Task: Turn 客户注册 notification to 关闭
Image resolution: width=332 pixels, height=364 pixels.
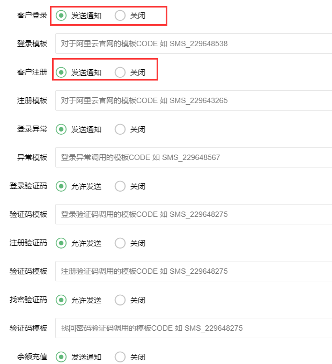Action: click(x=121, y=72)
